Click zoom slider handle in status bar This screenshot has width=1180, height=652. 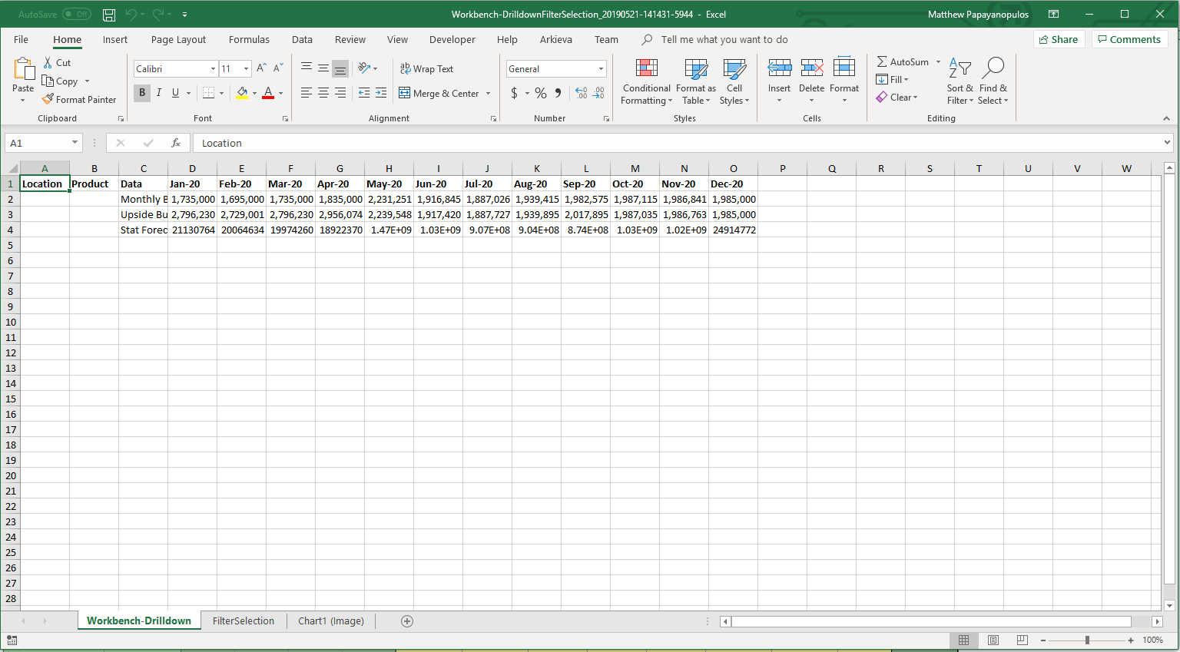click(1087, 640)
